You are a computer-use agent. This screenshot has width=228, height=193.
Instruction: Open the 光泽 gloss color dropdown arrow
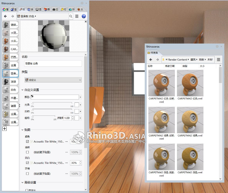(x=80, y=105)
